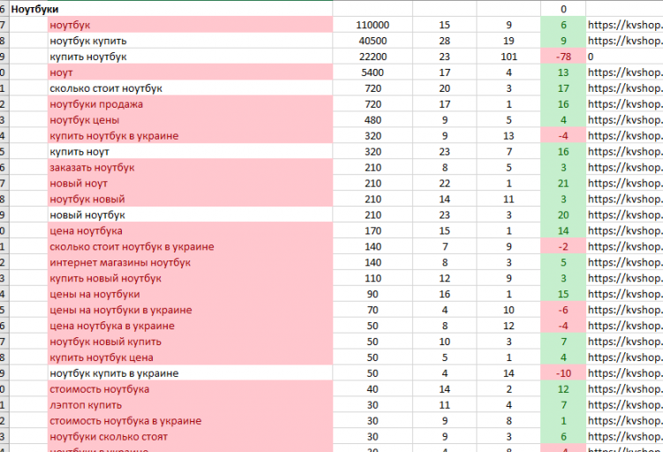Open kvshop link in "новый ноут" row
663x452 pixels.
[x=625, y=183]
